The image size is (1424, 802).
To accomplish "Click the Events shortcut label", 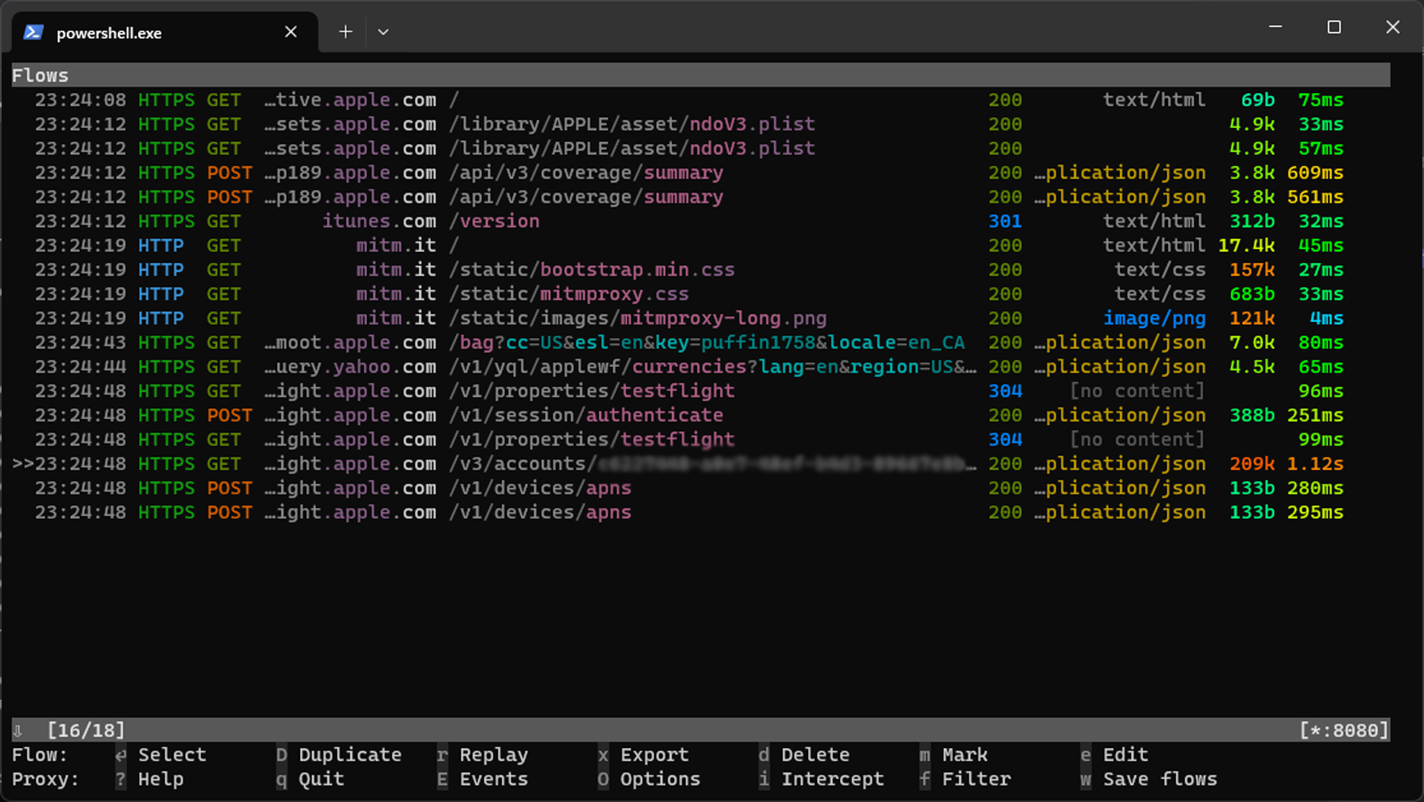I will (493, 779).
